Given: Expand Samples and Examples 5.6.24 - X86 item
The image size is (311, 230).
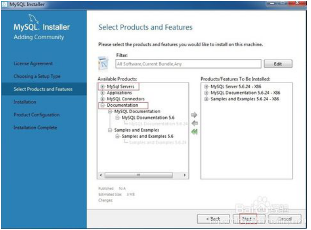Looking at the screenshot, I should [x=206, y=99].
